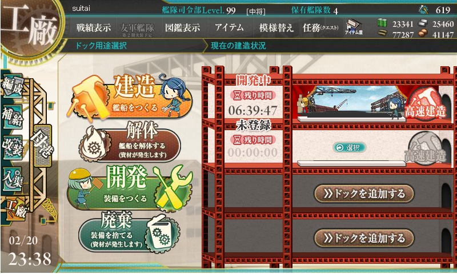Open 任務 (クエスト) quest menu
Image resolution: width=457 pixels, height=274 pixels.
point(320,27)
